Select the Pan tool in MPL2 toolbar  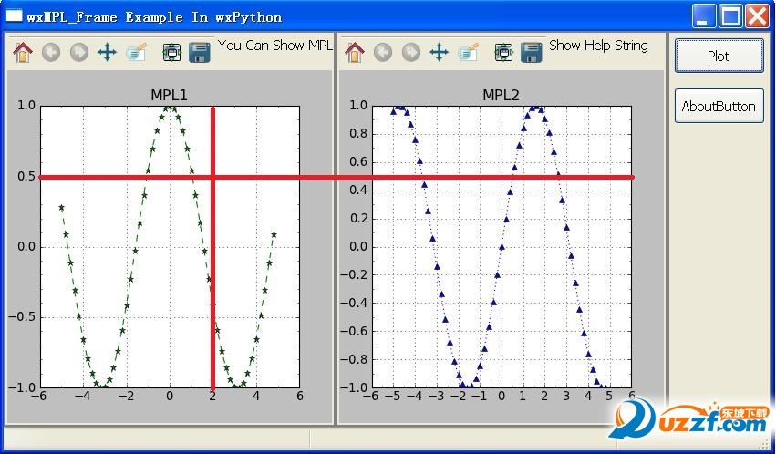439,52
